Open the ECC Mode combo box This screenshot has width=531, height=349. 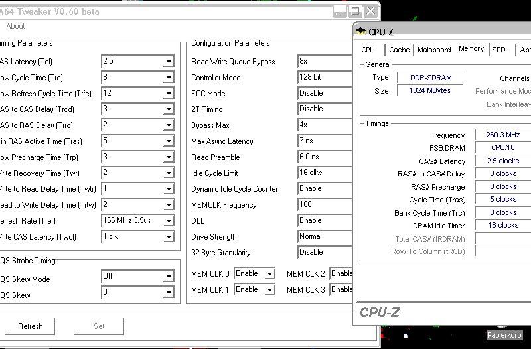[325, 93]
